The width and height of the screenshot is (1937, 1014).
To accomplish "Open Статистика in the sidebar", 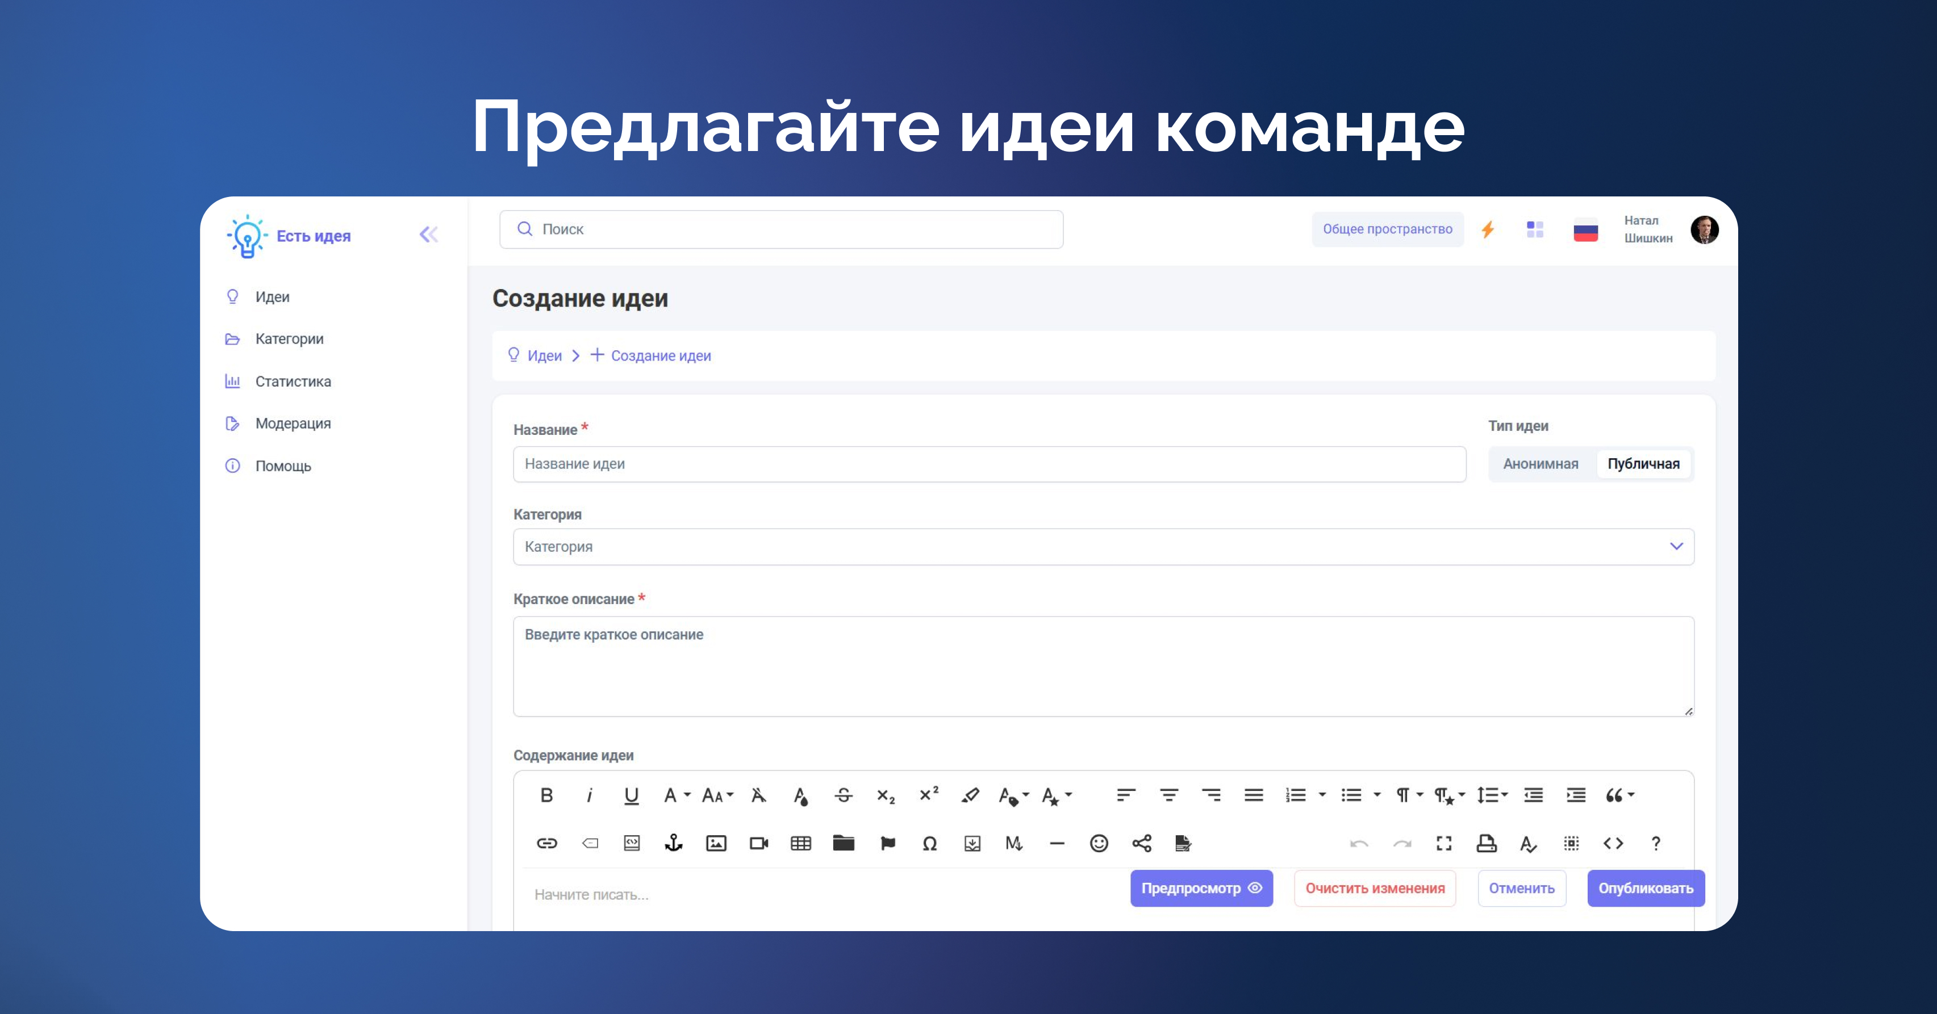I will pos(293,381).
